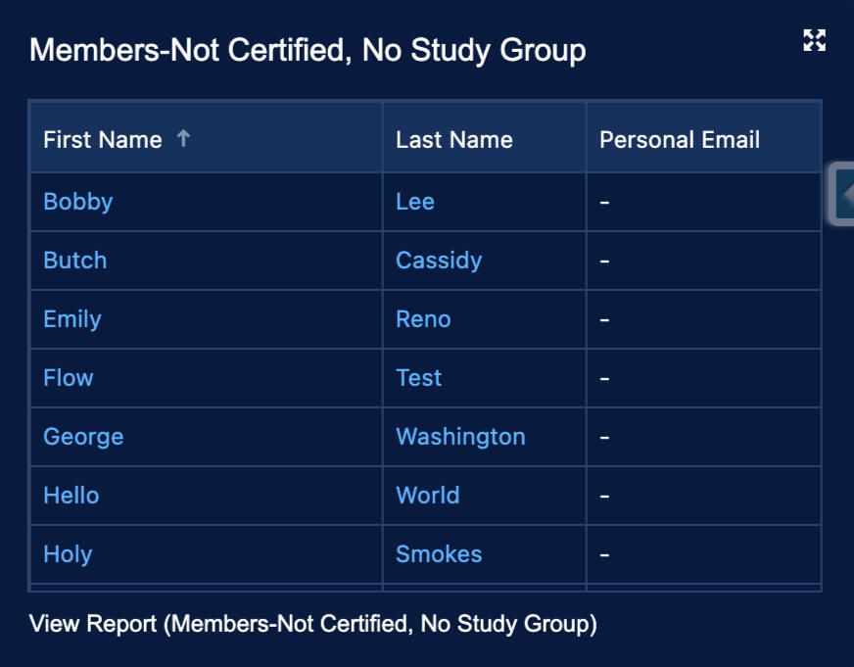Click the Butch first name link
The width and height of the screenshot is (854, 667).
pyautogui.click(x=75, y=261)
